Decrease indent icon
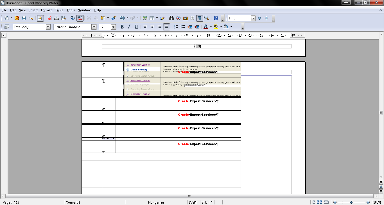 tap(190, 27)
